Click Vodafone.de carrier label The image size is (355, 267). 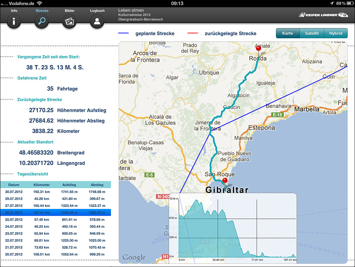pyautogui.click(x=22, y=3)
